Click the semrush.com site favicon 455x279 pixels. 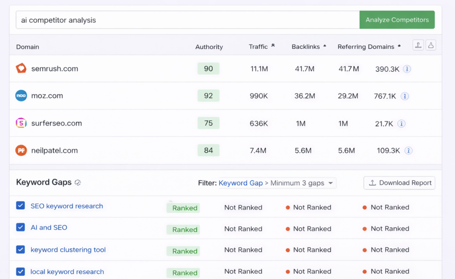click(21, 68)
